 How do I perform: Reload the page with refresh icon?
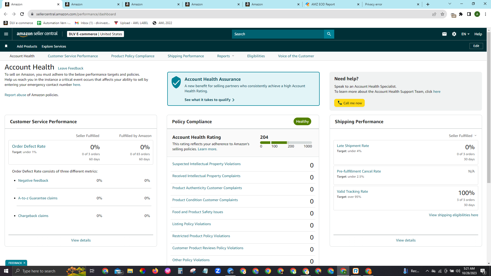(22, 14)
